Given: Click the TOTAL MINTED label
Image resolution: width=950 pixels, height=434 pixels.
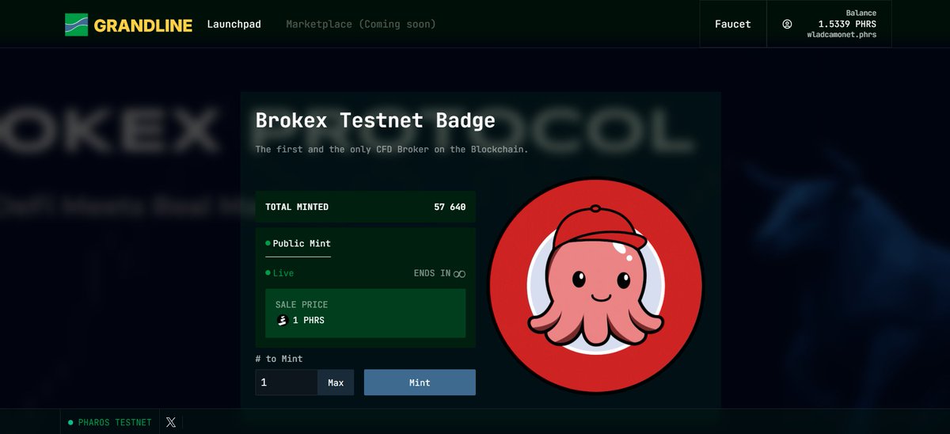Looking at the screenshot, I should point(297,207).
